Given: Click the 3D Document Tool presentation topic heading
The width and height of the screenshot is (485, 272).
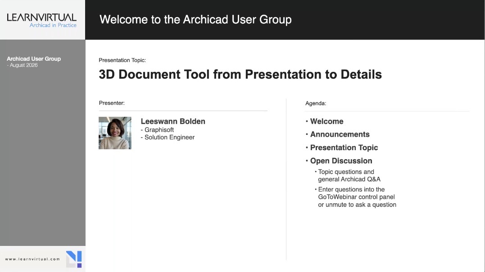Looking at the screenshot, I should pyautogui.click(x=240, y=74).
